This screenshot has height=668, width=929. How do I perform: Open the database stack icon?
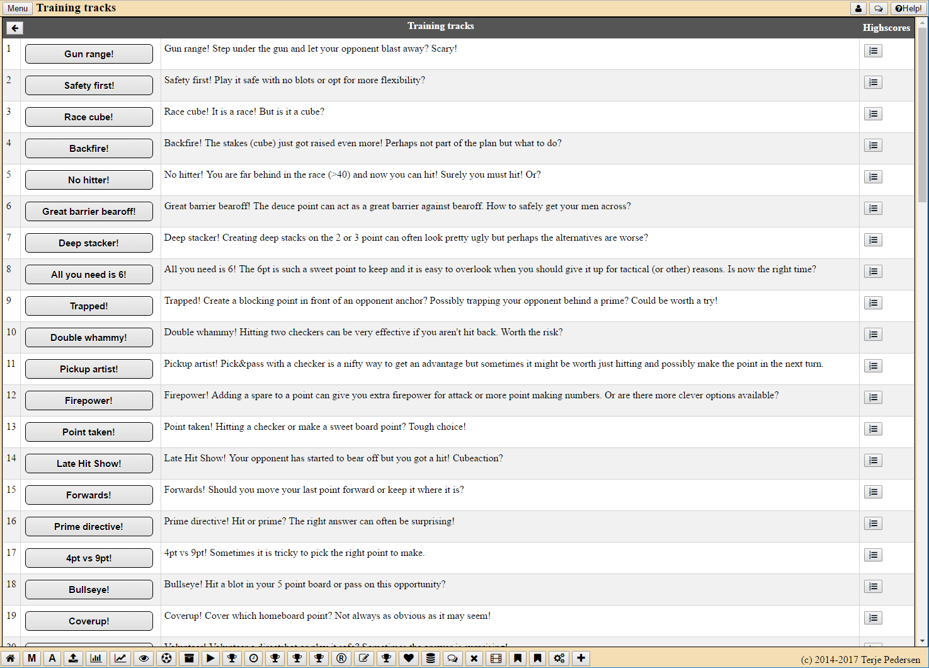tap(430, 659)
